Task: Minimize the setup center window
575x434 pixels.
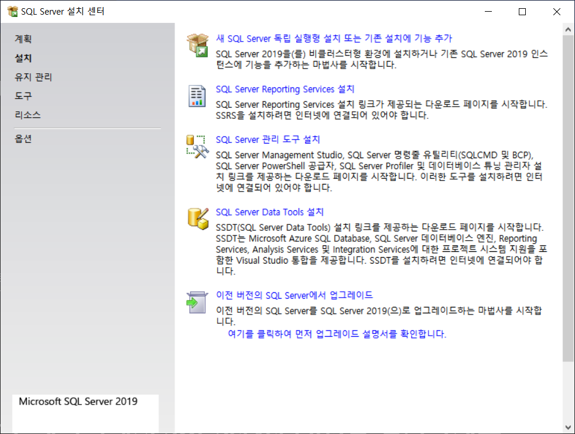Action: coord(488,12)
